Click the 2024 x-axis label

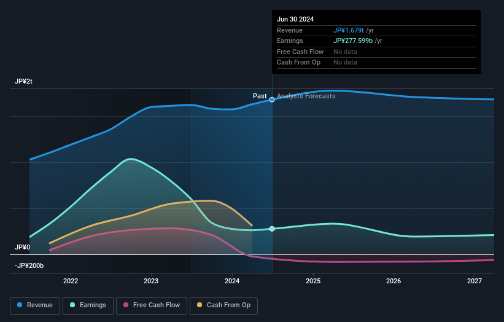coord(232,281)
